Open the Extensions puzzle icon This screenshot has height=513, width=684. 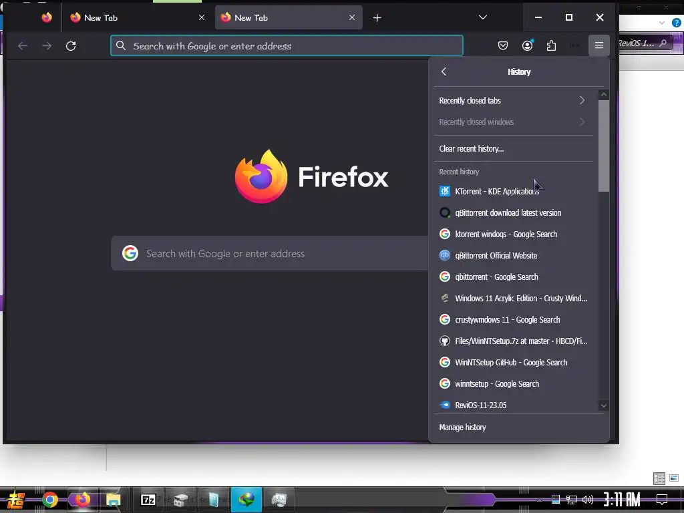[x=551, y=45]
